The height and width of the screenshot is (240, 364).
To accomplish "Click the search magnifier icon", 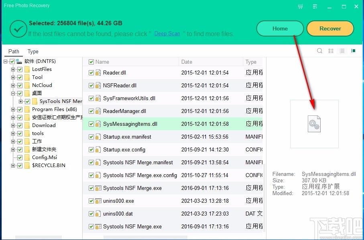I will point(320,51).
